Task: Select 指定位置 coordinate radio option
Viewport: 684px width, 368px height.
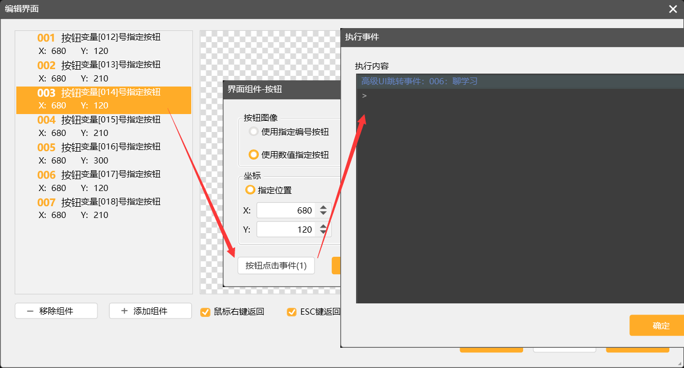Action: click(x=250, y=190)
